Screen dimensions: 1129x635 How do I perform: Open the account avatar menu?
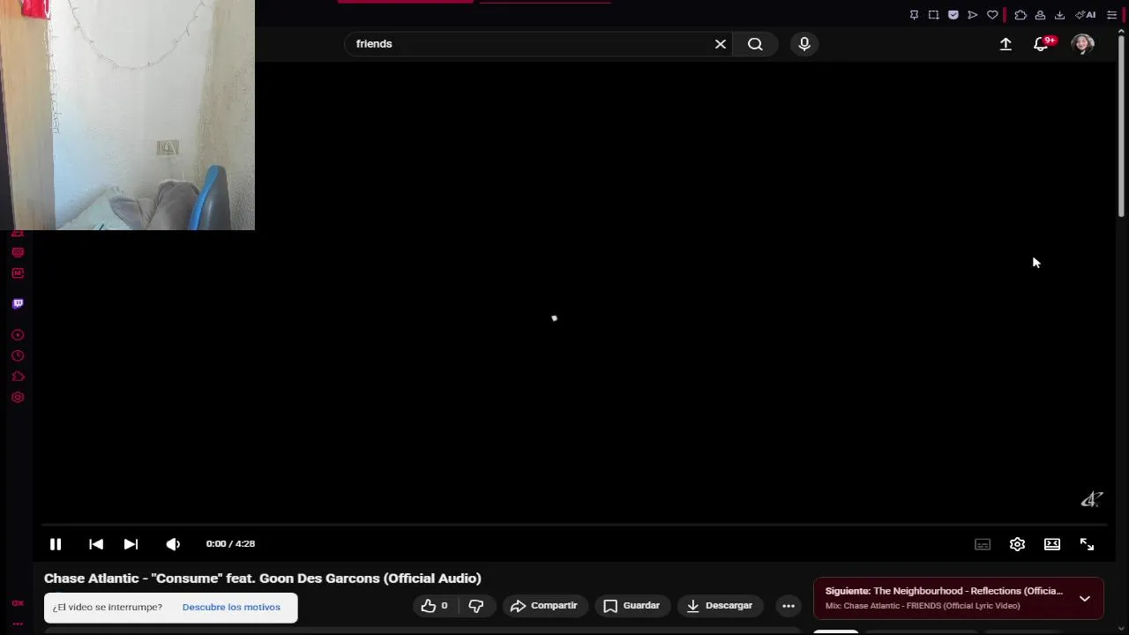click(1082, 44)
